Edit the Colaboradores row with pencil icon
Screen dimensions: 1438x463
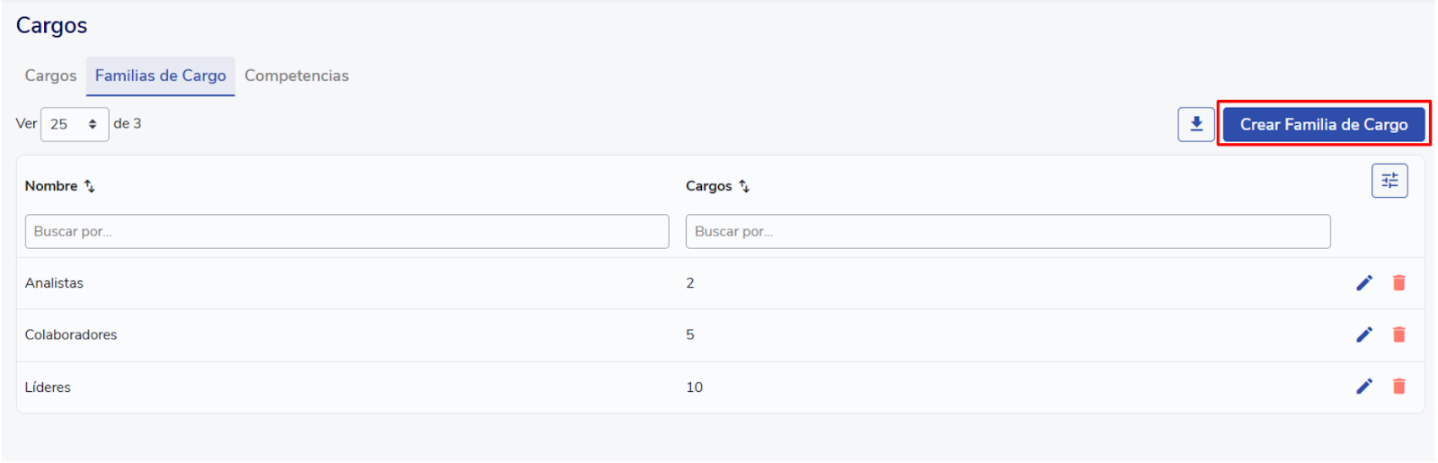point(1364,334)
